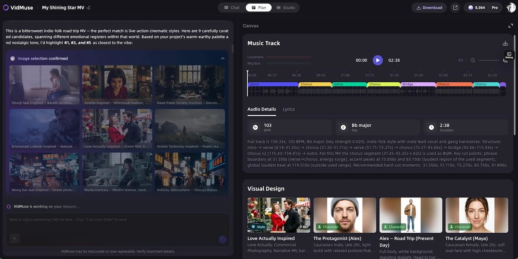Switch to the Chat tab
This screenshot has width=518, height=259.
point(232,7)
